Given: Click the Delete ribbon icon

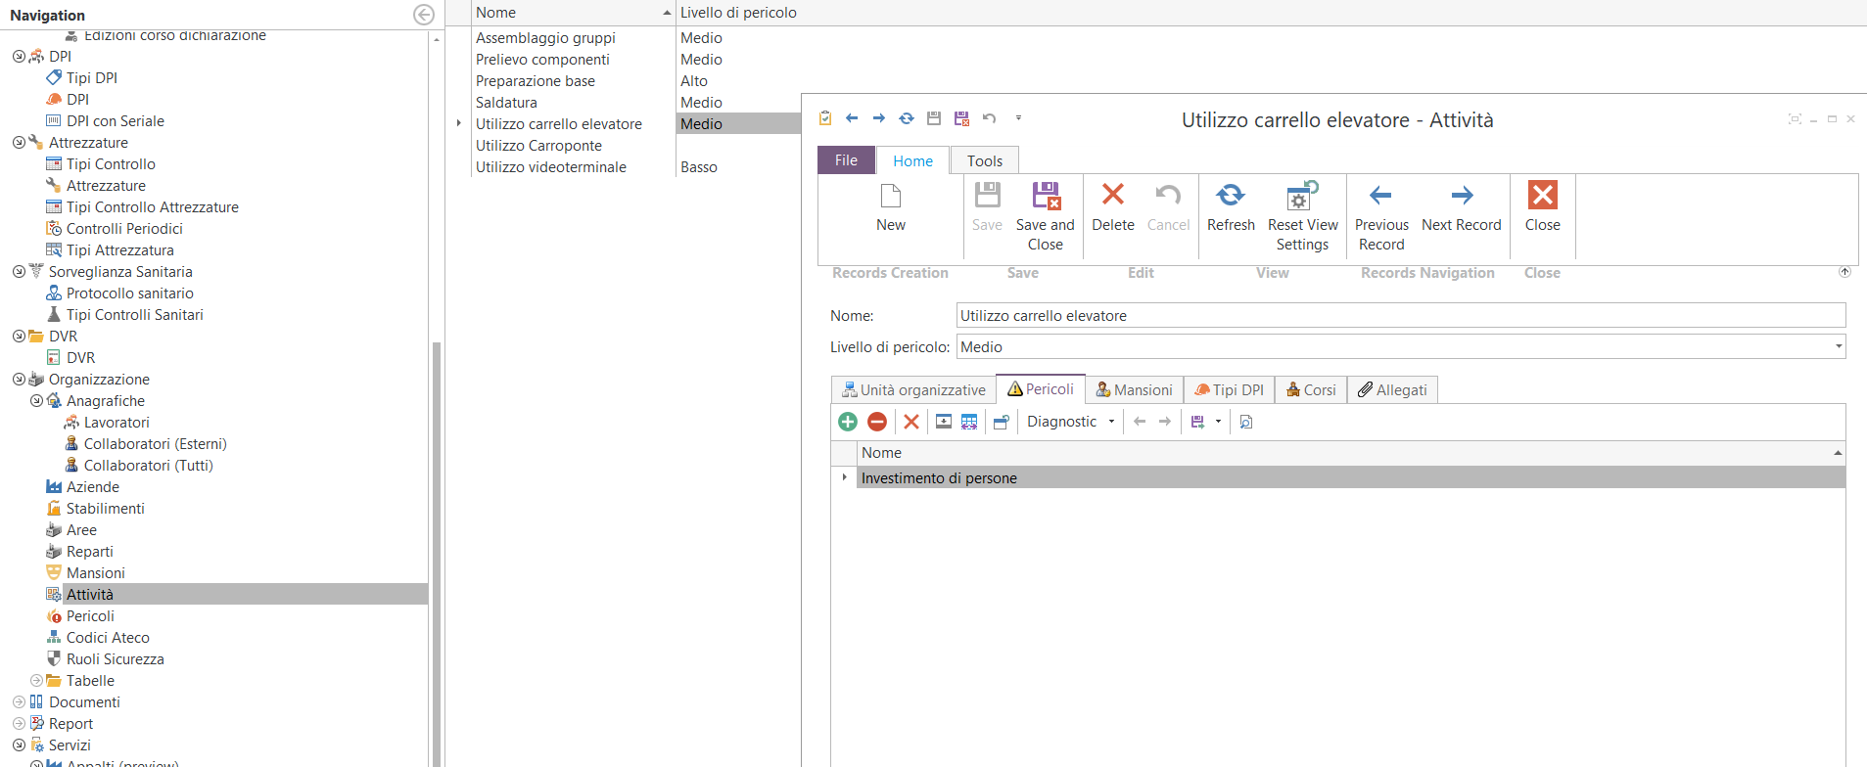Looking at the screenshot, I should click(x=1113, y=196).
